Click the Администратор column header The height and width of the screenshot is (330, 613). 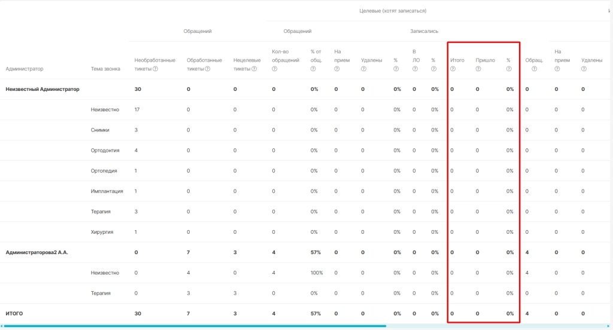point(25,69)
